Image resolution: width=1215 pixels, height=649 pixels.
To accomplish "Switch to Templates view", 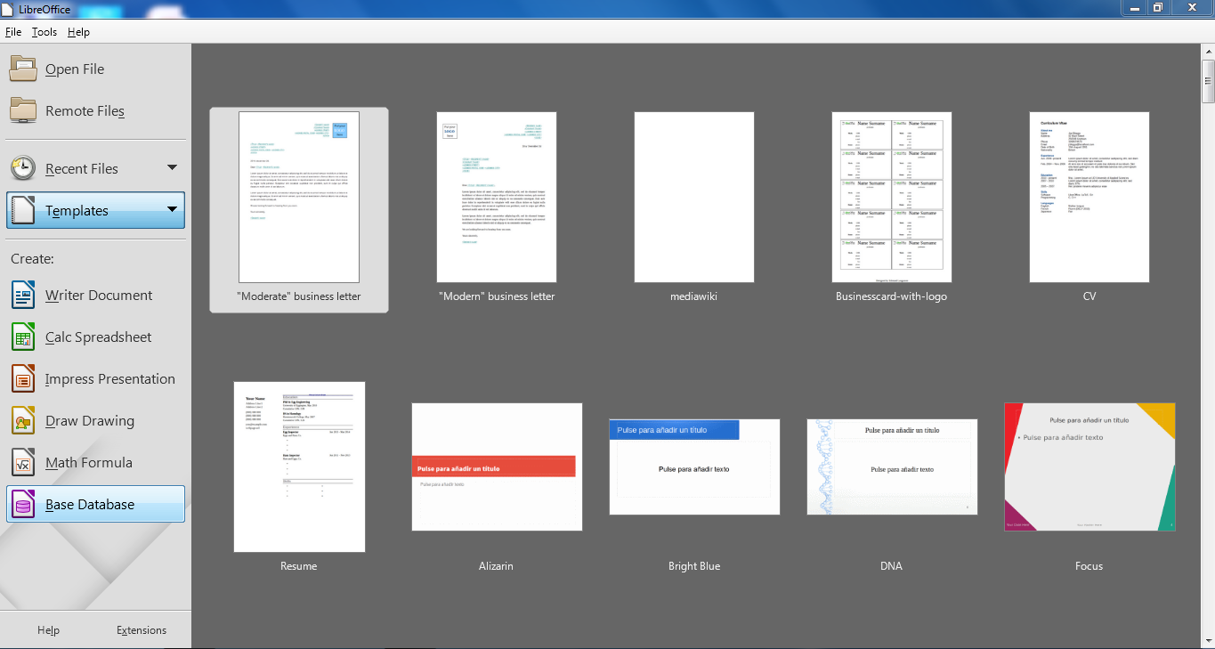I will (75, 210).
